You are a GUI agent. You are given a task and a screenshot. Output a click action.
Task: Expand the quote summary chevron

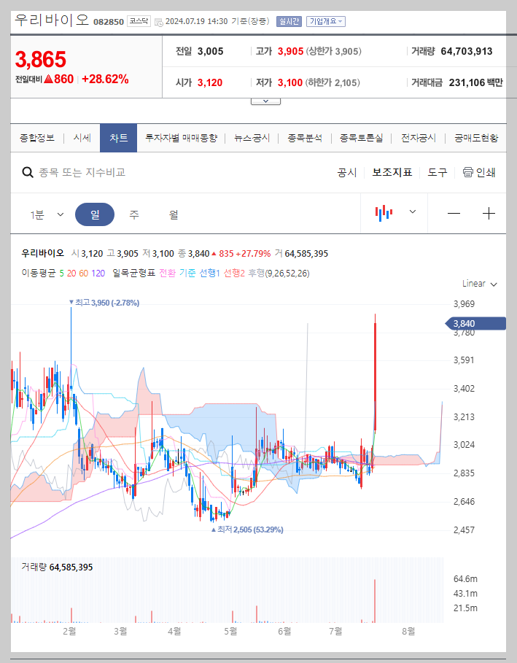265,101
